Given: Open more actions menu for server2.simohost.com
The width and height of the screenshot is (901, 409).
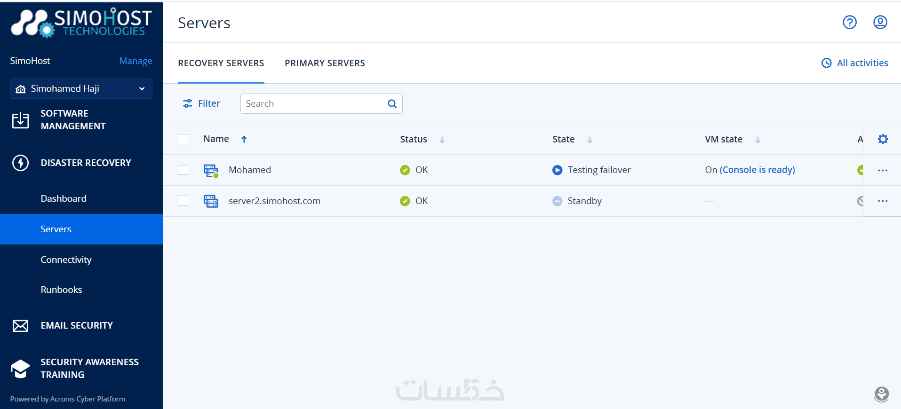Looking at the screenshot, I should point(883,201).
